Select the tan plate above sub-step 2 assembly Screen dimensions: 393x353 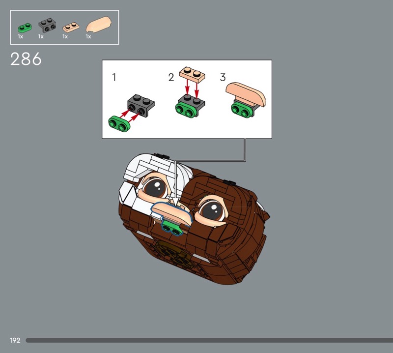pos(192,74)
